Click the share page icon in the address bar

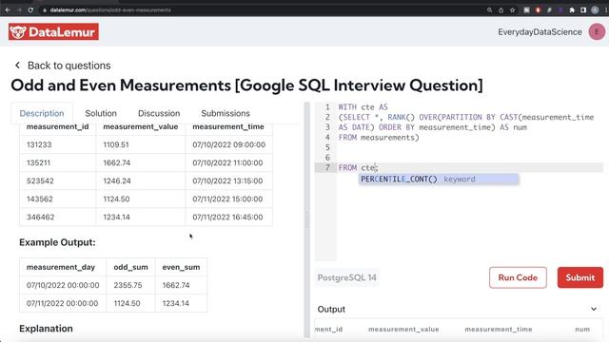pyautogui.click(x=501, y=10)
